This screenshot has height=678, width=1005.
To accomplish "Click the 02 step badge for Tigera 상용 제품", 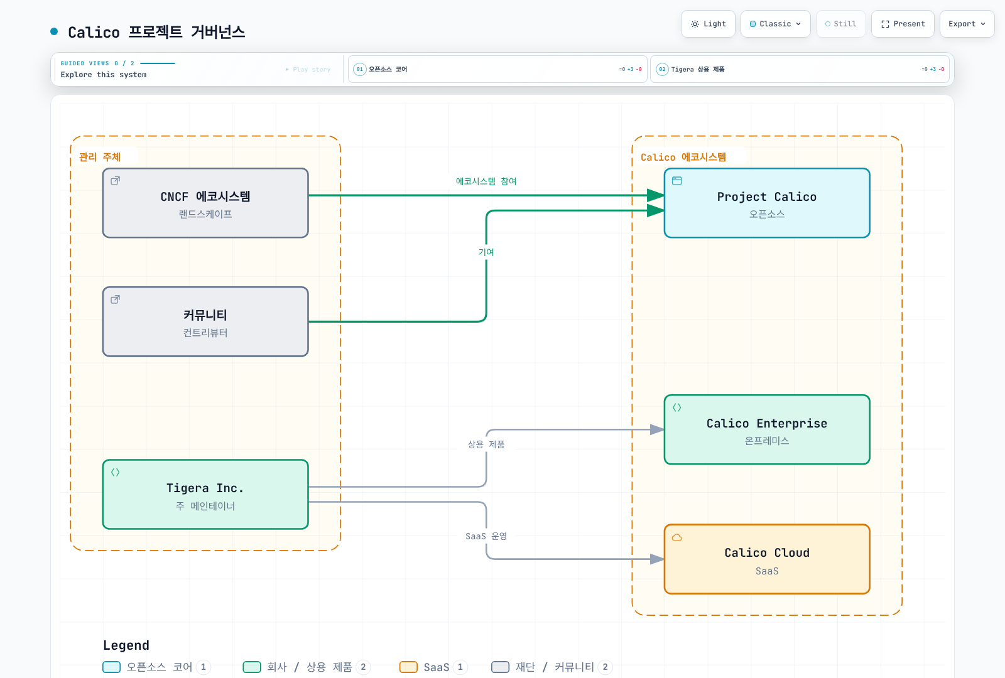I will tap(662, 69).
